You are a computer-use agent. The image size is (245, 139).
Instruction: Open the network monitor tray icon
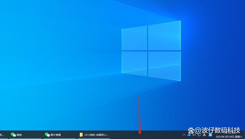pyautogui.click(x=199, y=135)
